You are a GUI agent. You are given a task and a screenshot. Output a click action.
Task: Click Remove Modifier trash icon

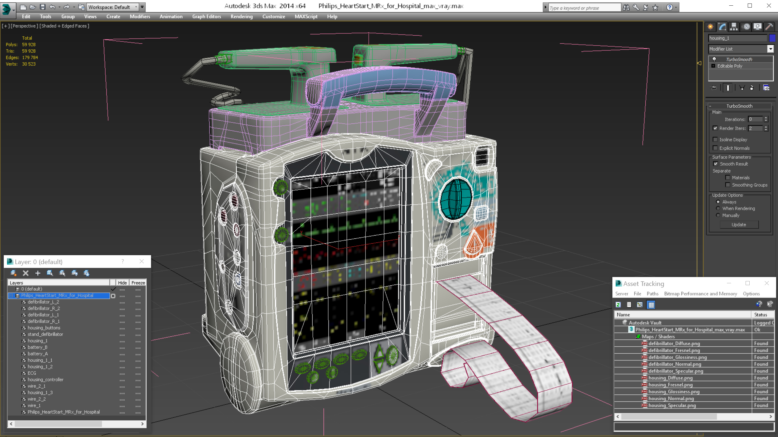click(752, 88)
